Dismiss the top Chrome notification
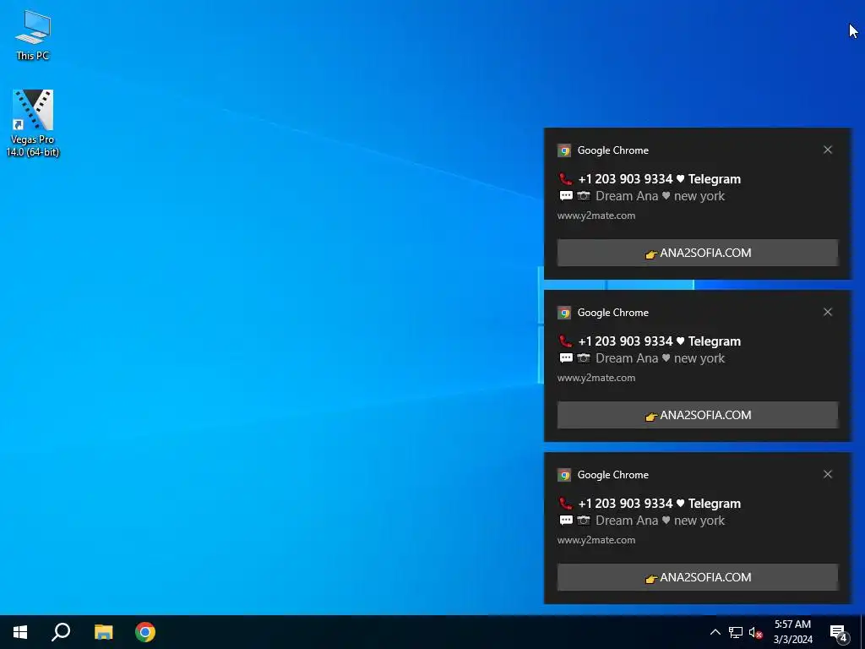This screenshot has width=865, height=649. (828, 150)
